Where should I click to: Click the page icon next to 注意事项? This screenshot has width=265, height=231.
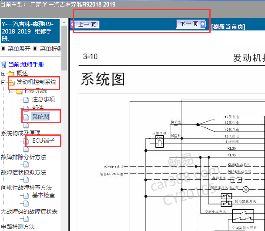coord(26,100)
